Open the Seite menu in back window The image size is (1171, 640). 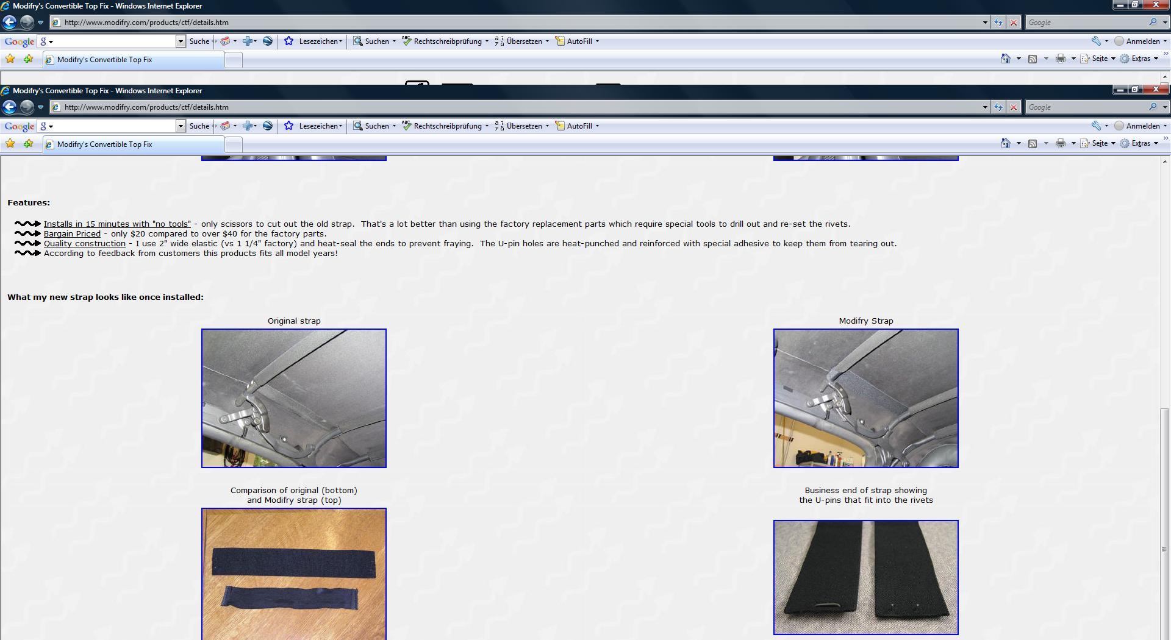click(x=1097, y=59)
